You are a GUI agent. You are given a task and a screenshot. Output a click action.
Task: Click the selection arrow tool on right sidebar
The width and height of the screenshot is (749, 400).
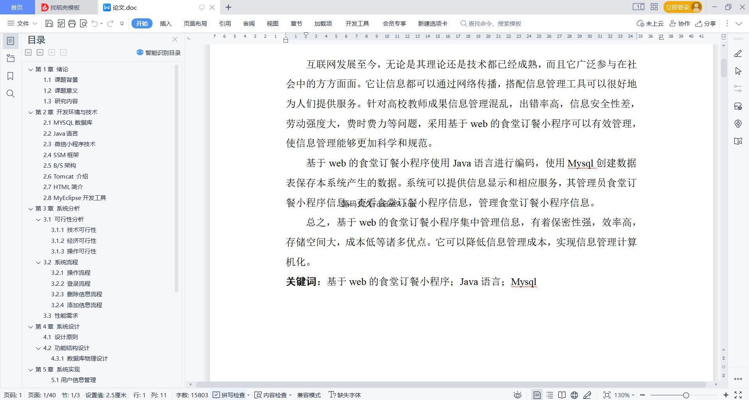pos(738,71)
